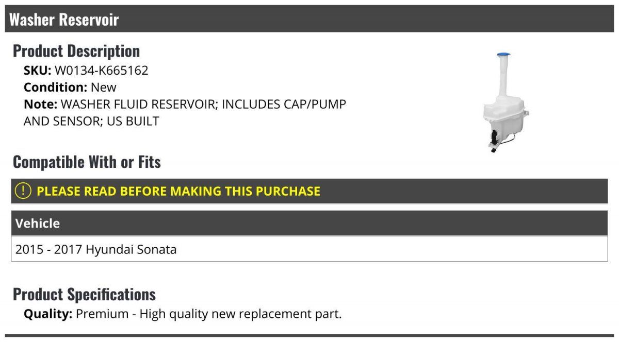Click the Vehicle table header
This screenshot has height=342, width=619.
(x=309, y=223)
